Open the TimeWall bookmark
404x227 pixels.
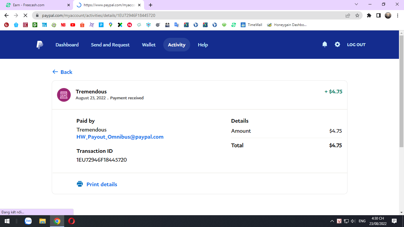pyautogui.click(x=251, y=25)
